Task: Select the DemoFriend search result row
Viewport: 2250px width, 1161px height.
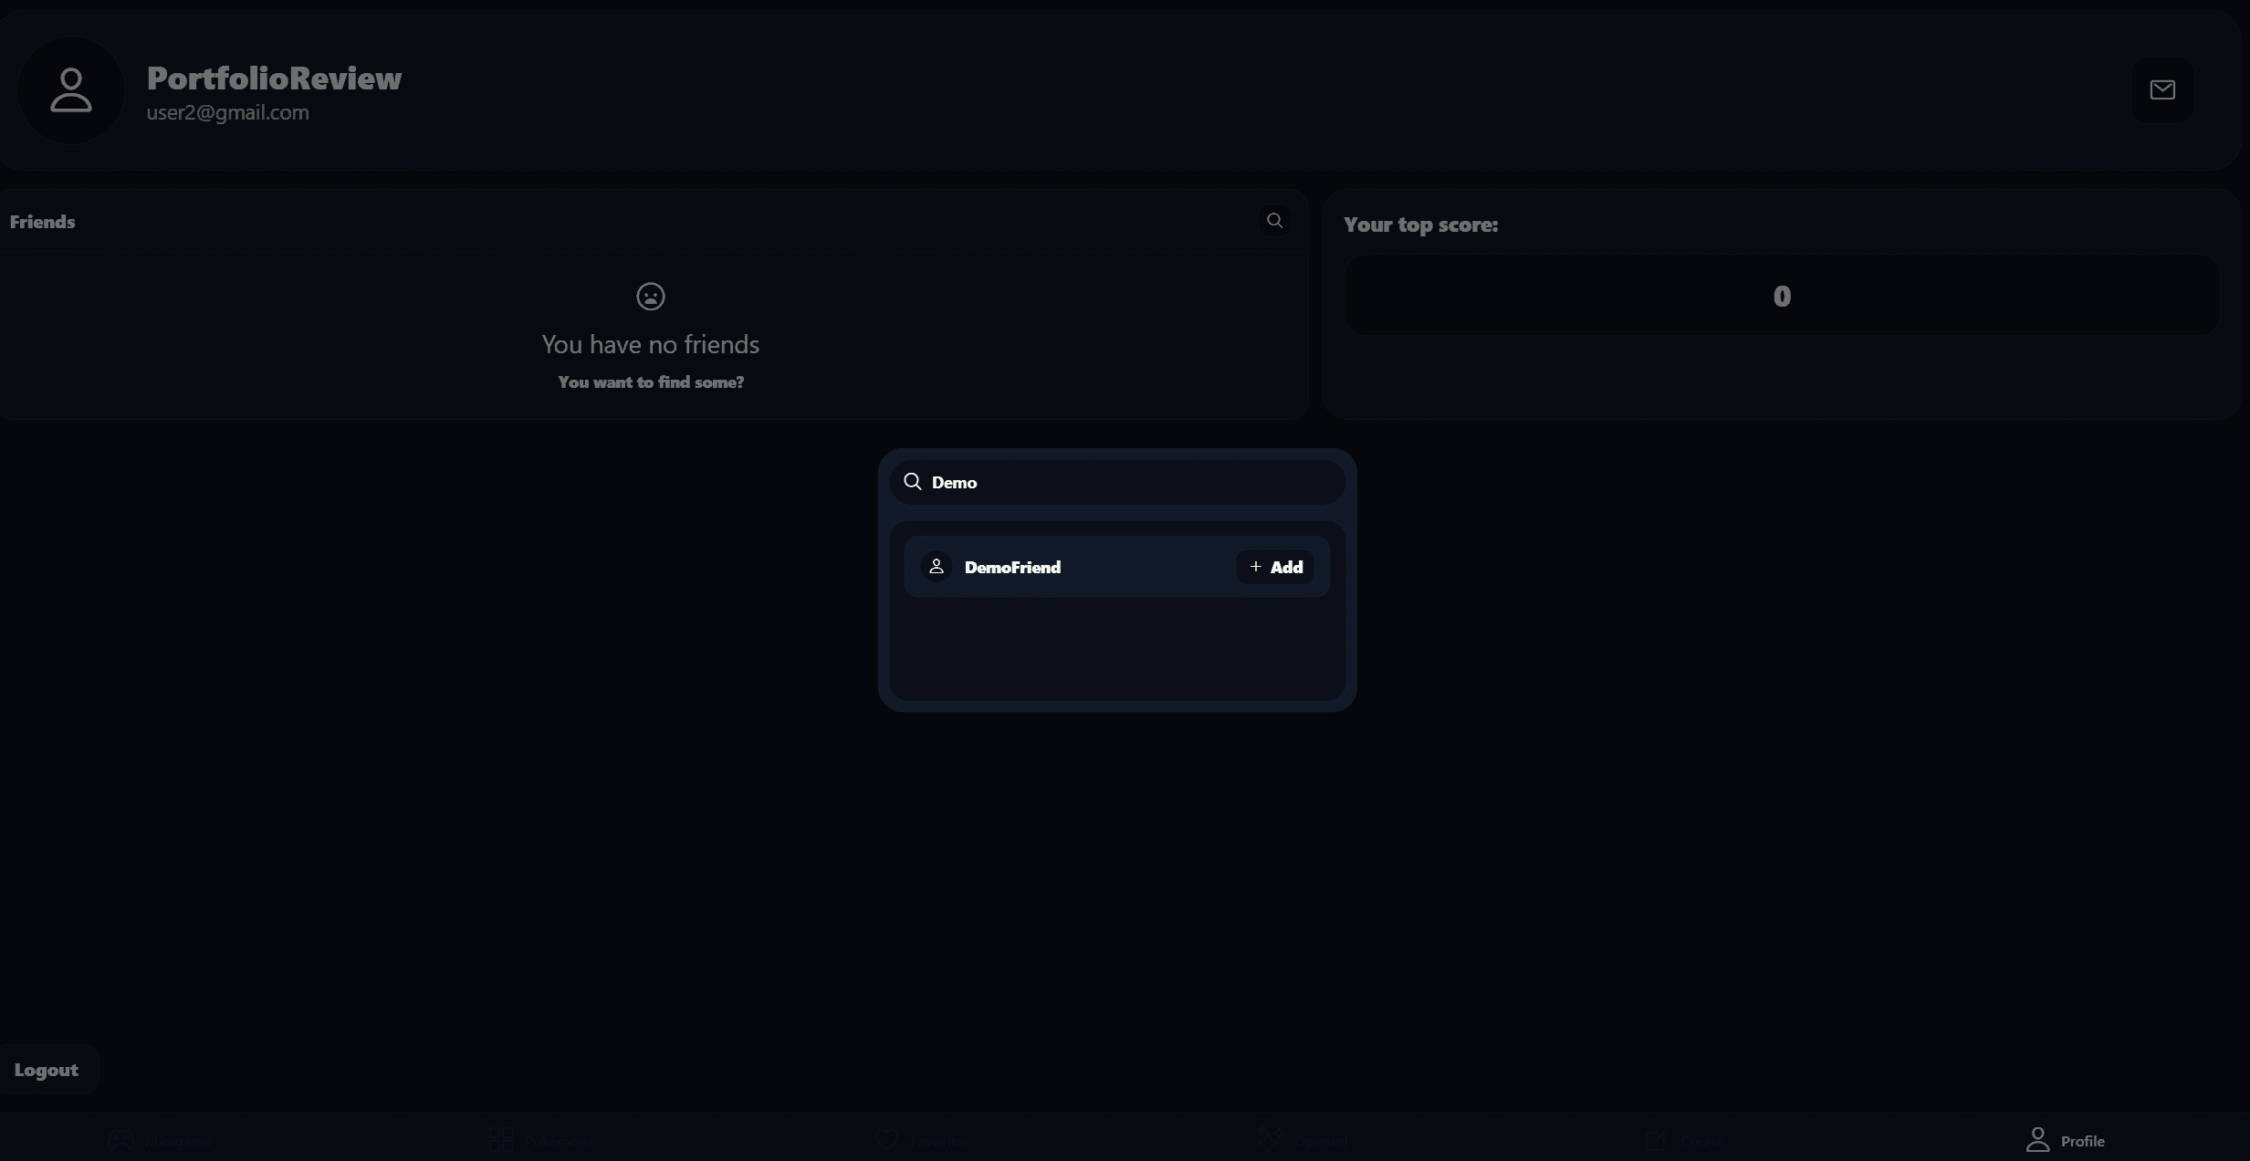Action: [x=1116, y=567]
